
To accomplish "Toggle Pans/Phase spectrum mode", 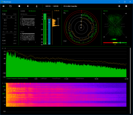I will pos(56,78).
